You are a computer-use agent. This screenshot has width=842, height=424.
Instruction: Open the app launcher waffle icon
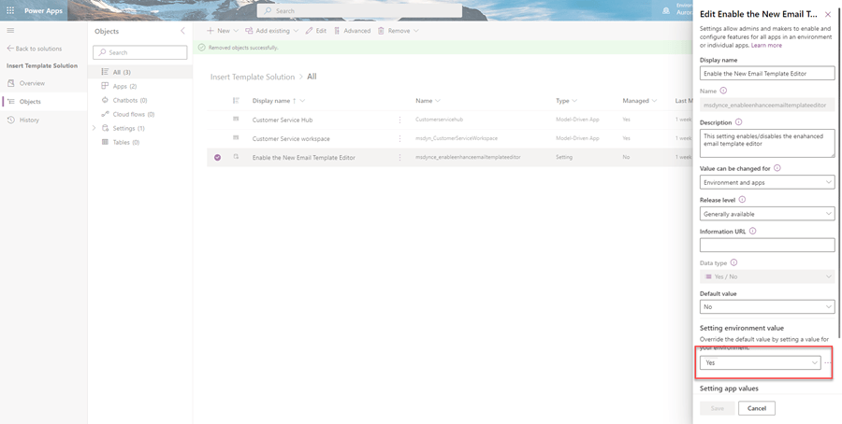(x=10, y=10)
